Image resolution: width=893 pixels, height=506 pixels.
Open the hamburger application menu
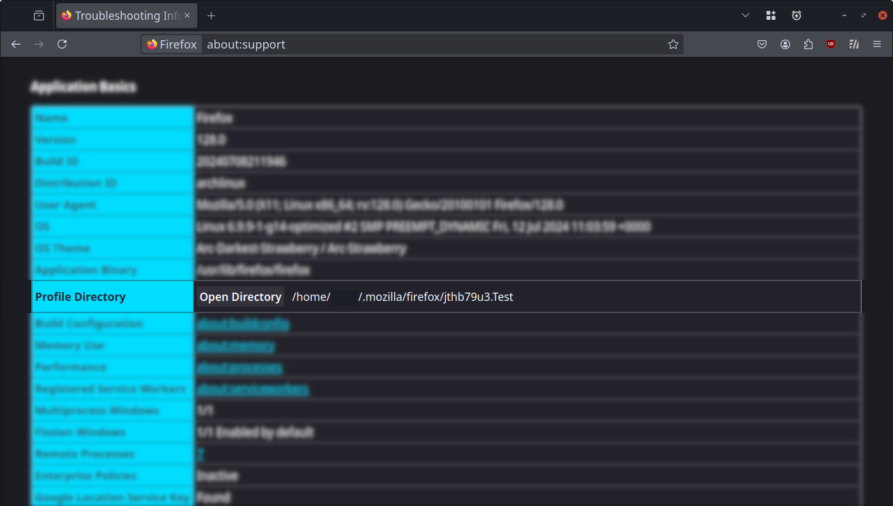click(877, 44)
